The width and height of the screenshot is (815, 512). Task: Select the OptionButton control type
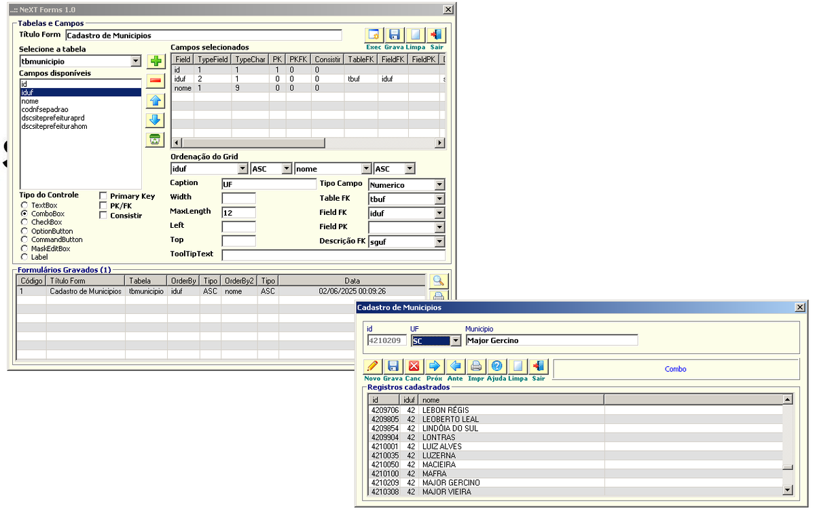coord(24,231)
